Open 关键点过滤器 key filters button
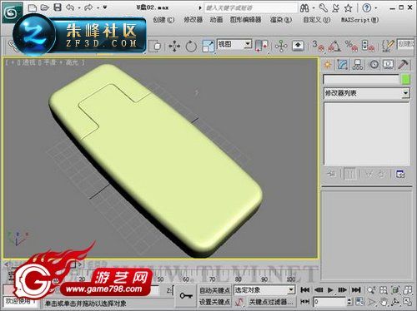 click(271, 302)
